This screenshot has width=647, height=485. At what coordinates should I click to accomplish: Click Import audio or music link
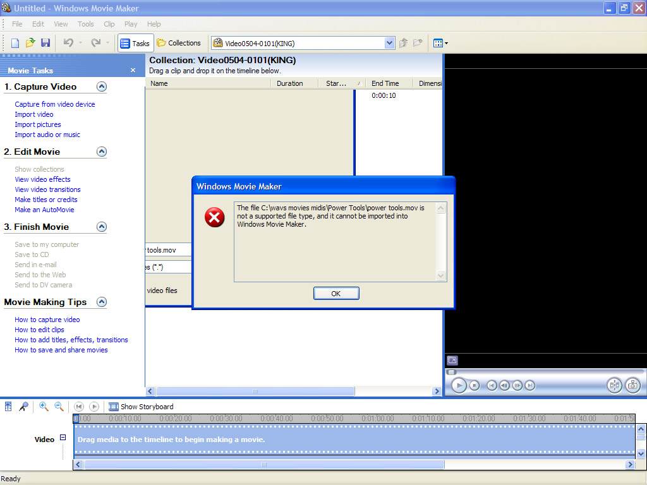pos(47,135)
